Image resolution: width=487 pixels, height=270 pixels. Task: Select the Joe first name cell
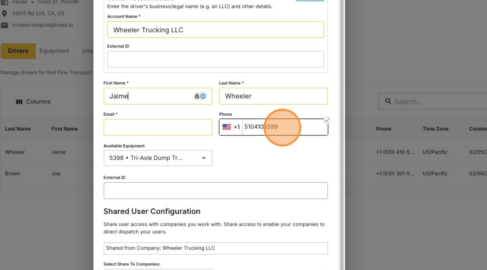(56, 173)
